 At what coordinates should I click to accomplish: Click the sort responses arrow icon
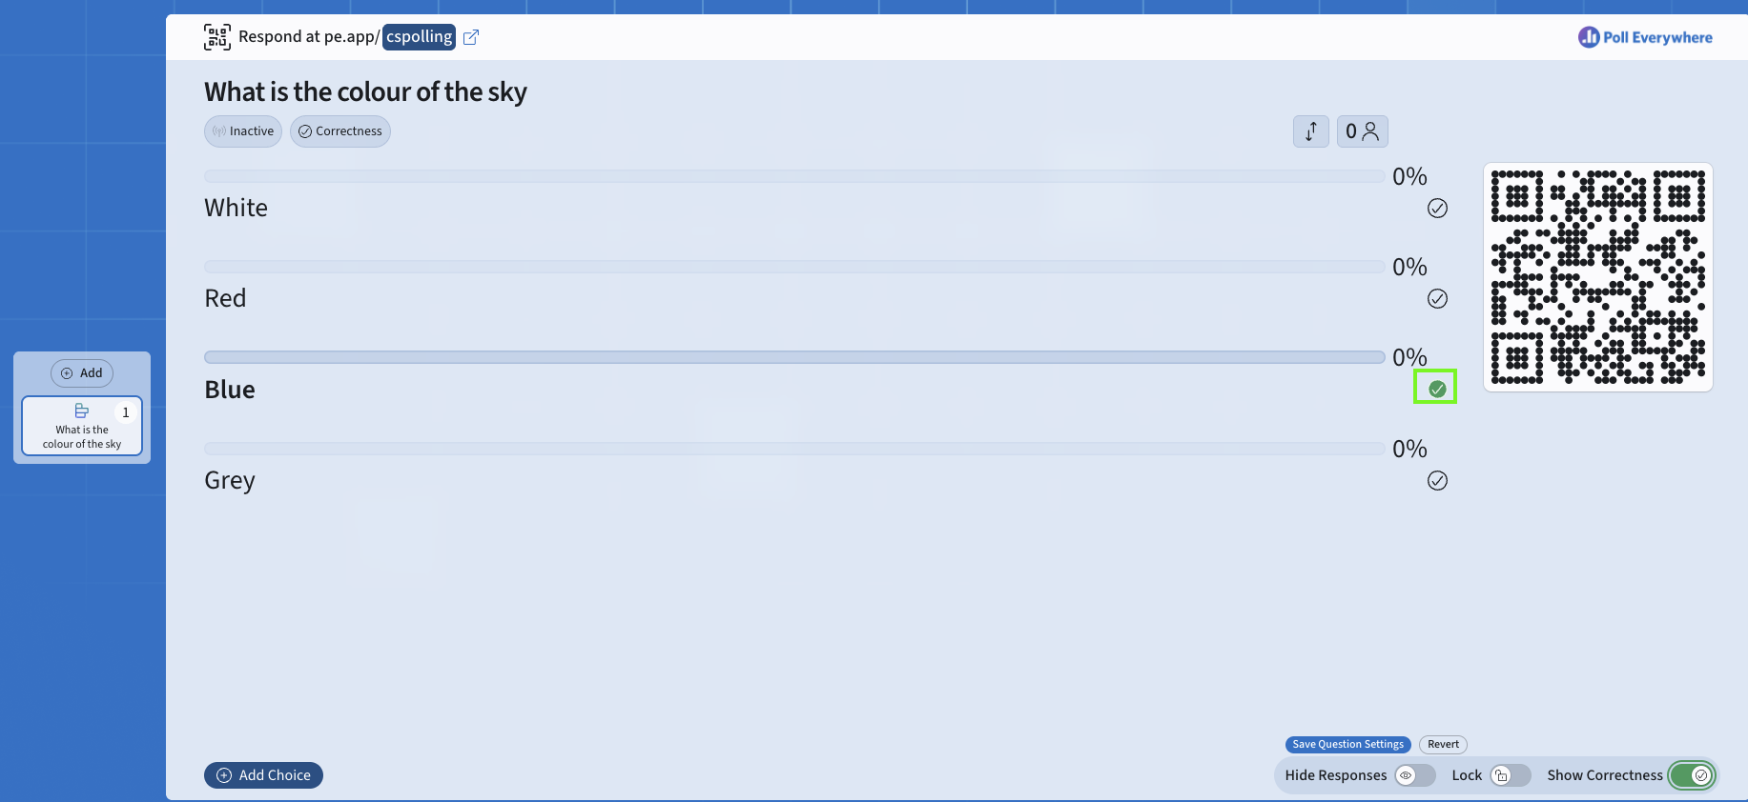point(1310,131)
